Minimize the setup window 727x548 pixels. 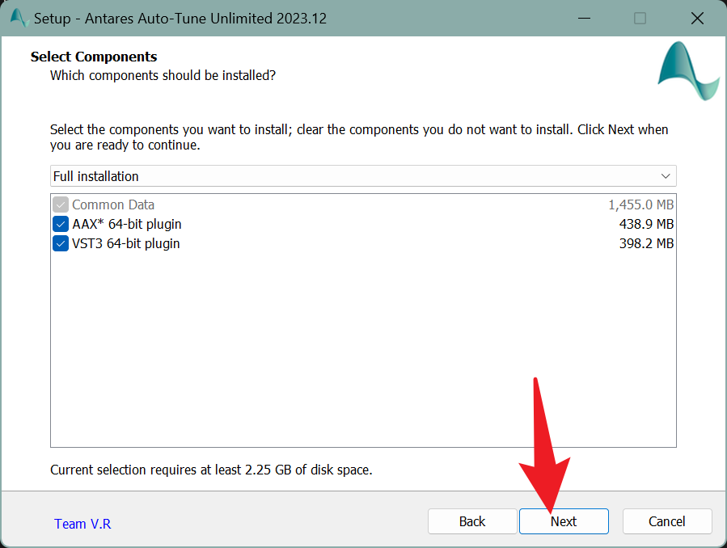584,18
